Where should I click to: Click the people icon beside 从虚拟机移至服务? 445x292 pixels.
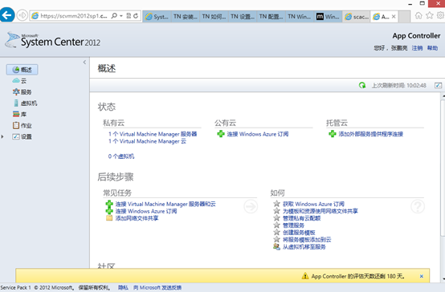[x=276, y=246]
